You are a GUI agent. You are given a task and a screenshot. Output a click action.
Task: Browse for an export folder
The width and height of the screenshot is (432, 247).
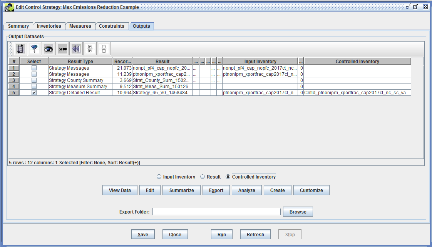click(298, 211)
